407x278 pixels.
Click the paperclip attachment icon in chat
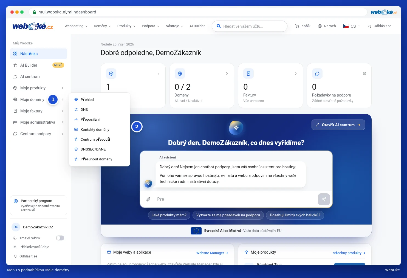[x=148, y=199]
